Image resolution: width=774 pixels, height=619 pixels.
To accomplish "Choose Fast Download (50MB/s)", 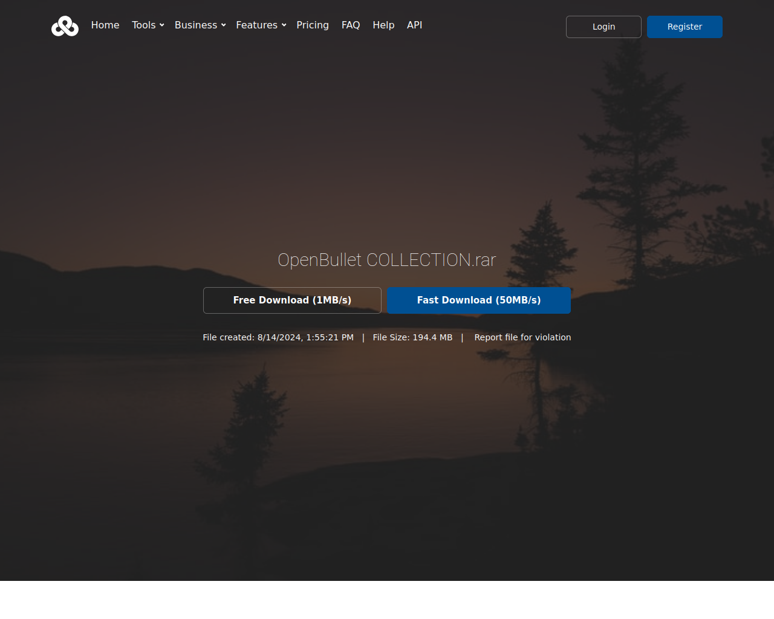I will [x=479, y=300].
